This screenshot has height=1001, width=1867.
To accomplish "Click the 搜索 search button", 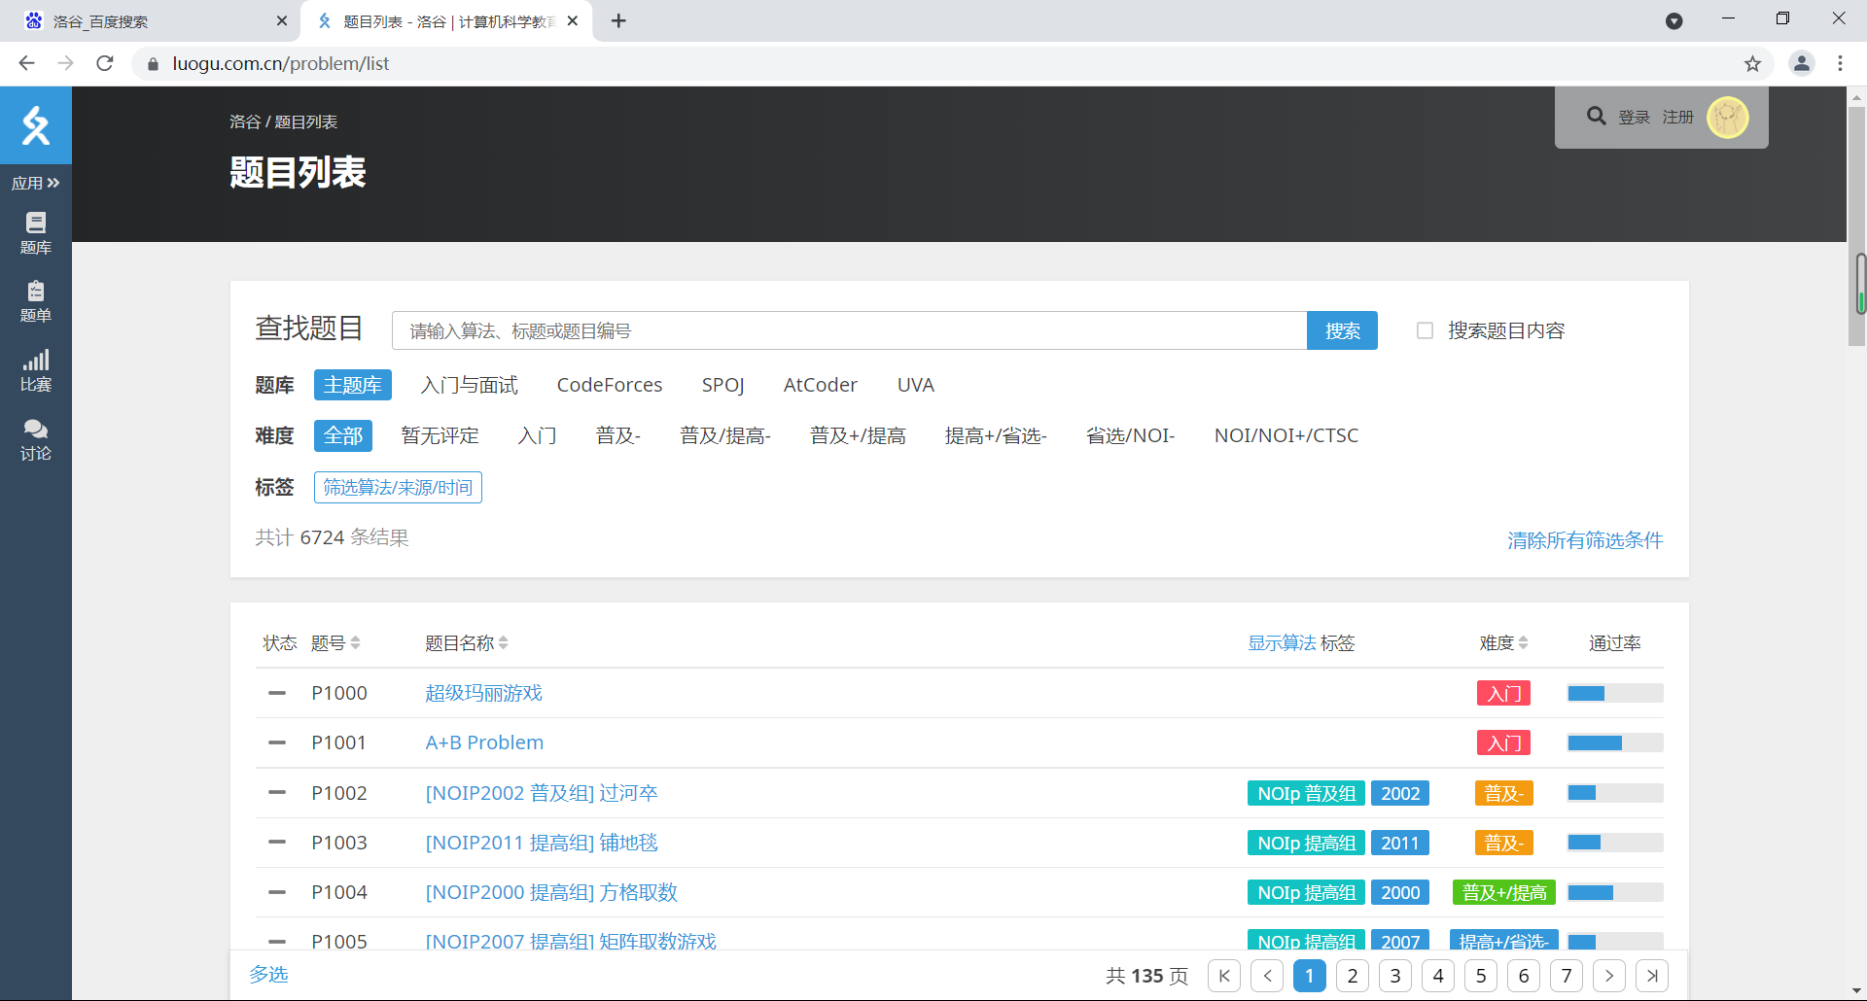I will point(1343,330).
